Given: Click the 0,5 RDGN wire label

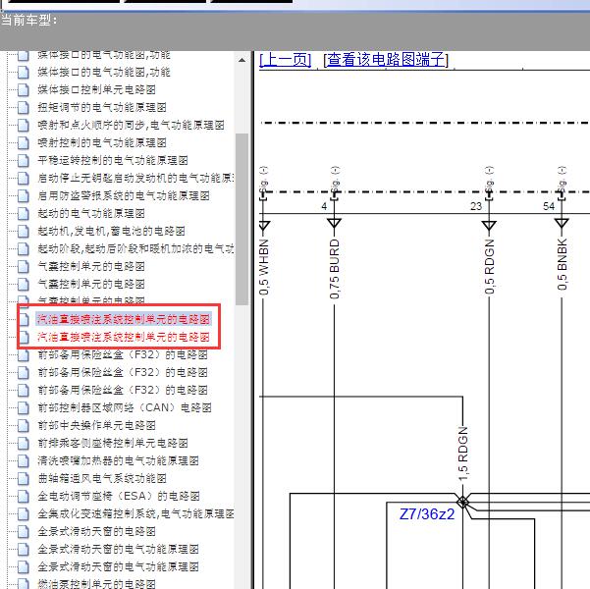Looking at the screenshot, I should point(489,266).
